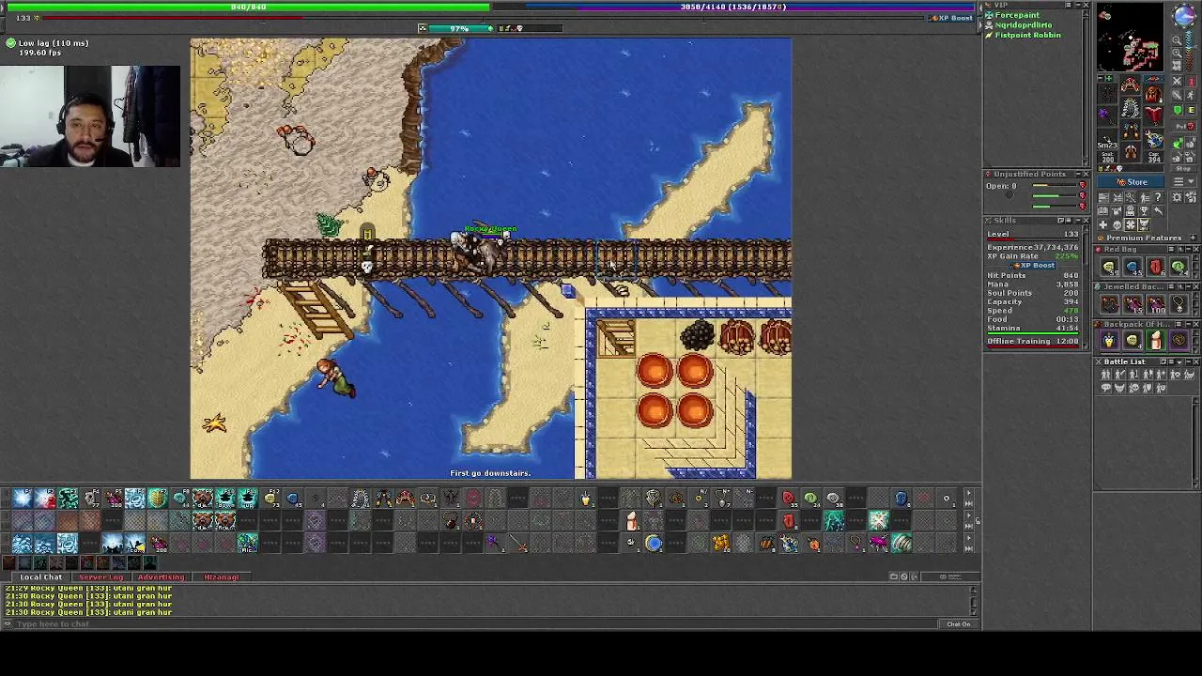Click the spiral spell hotkey in third bar
Viewport: 1202px width, 676px height.
901,543
